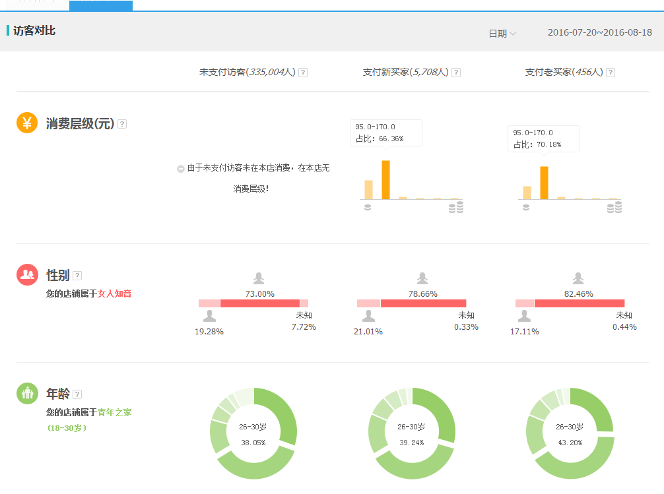Click single coin icon under 支付老买家 chart
The image size is (664, 494).
click(x=526, y=207)
